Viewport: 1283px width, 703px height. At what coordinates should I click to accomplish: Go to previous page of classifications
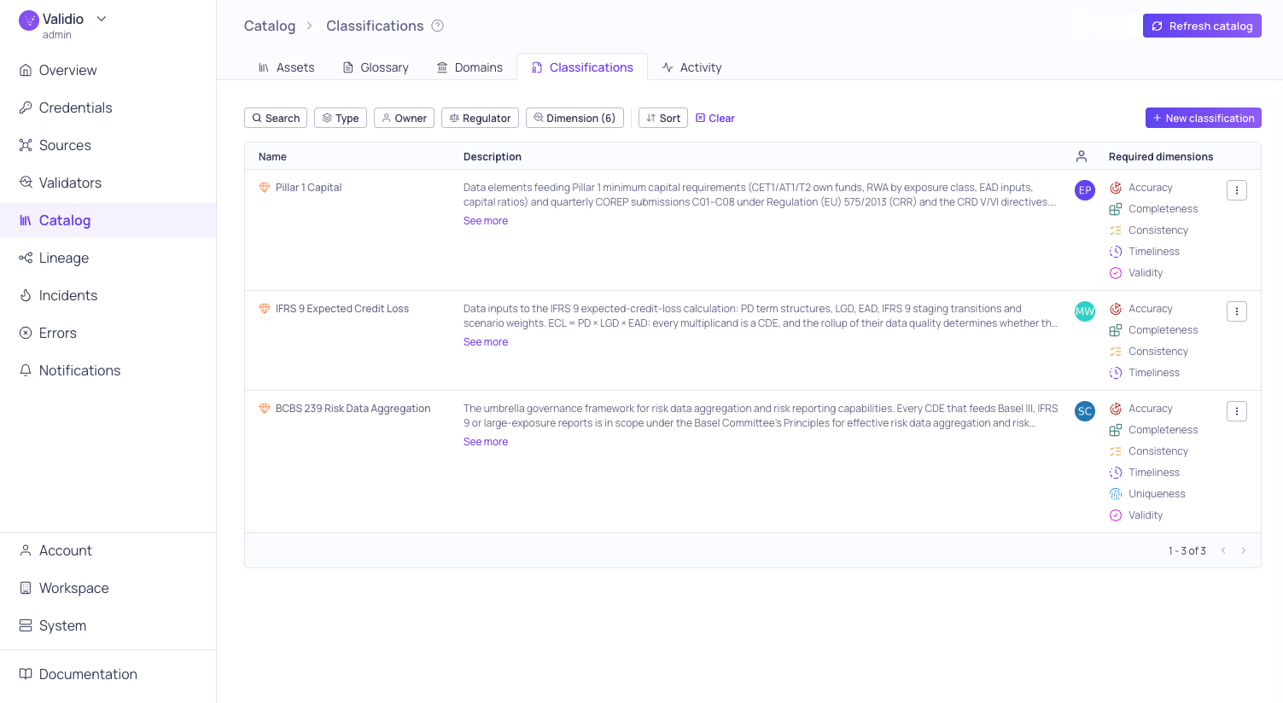click(x=1223, y=550)
